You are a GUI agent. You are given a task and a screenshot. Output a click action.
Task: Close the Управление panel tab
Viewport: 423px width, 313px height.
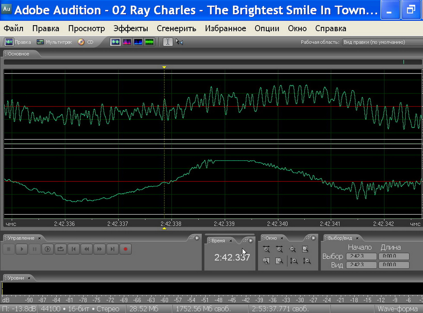click(x=39, y=238)
